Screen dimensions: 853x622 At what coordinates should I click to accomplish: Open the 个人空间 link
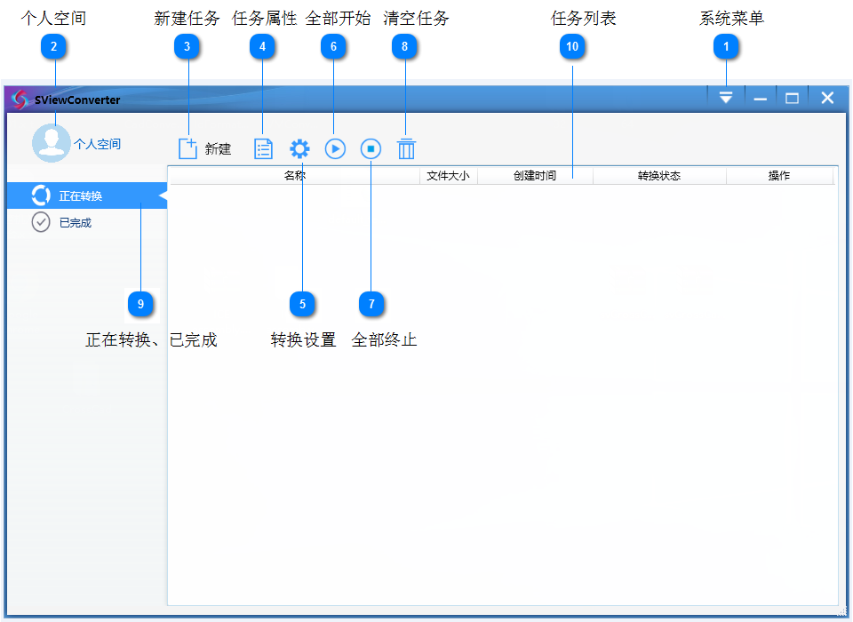coord(97,144)
